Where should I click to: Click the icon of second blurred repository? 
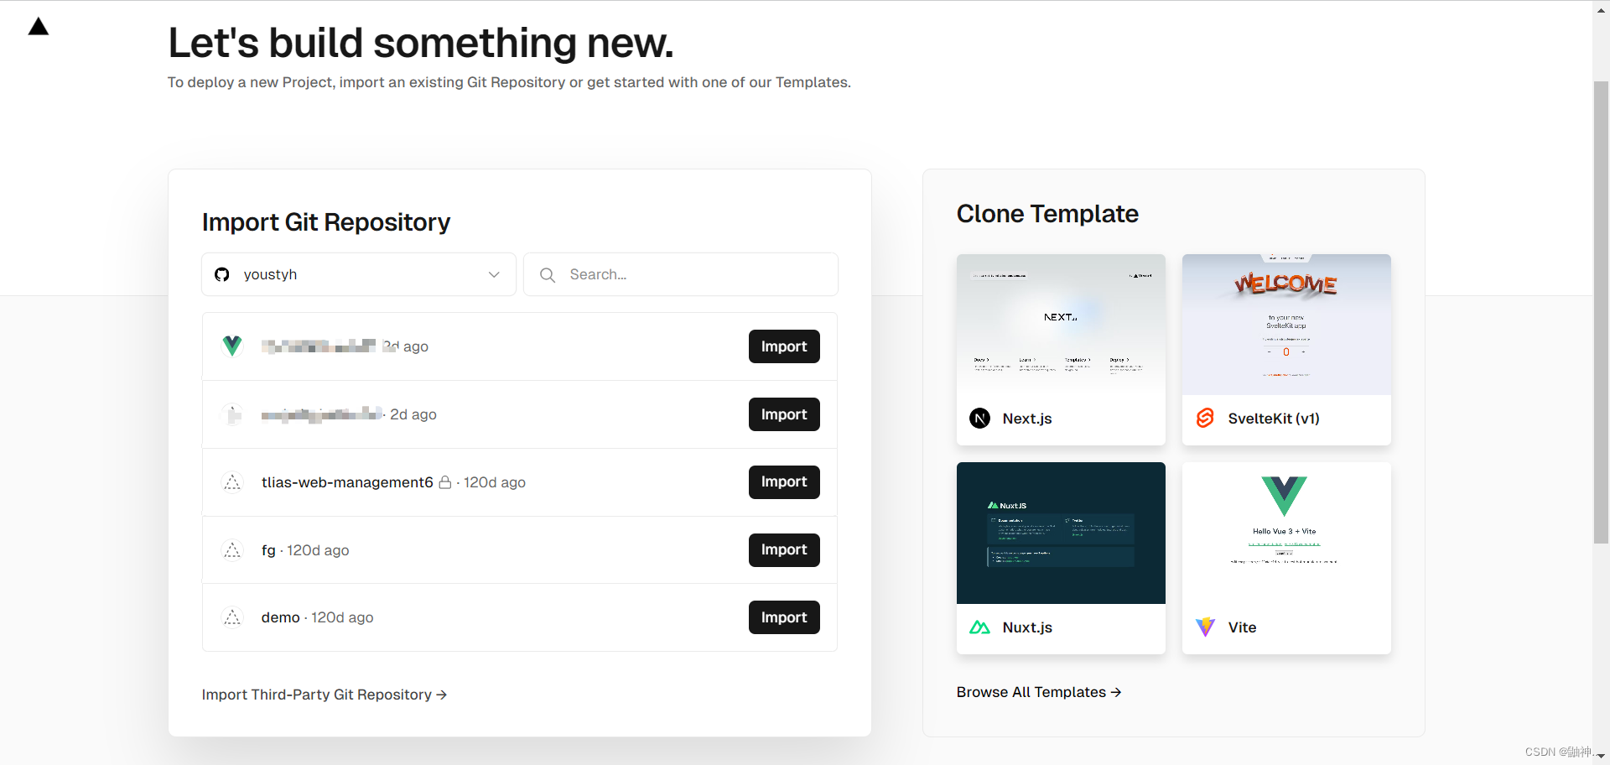(x=232, y=414)
